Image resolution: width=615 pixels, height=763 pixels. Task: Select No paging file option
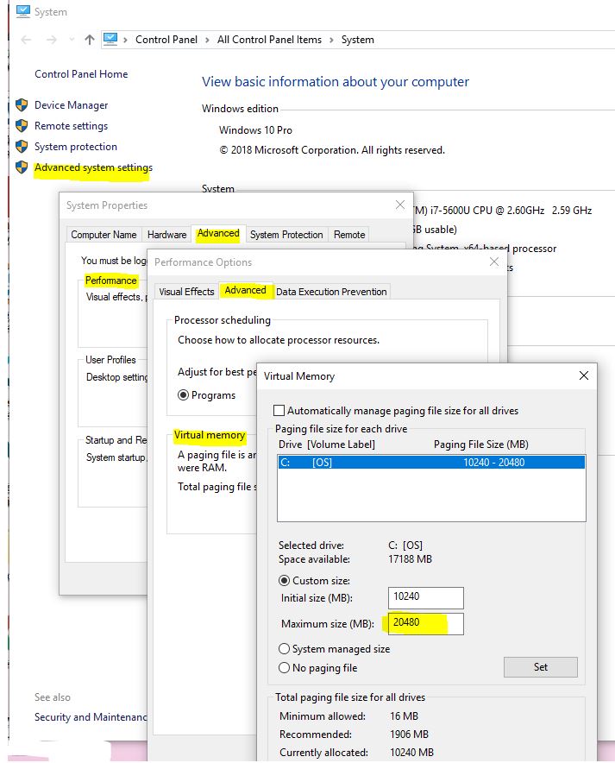(285, 668)
